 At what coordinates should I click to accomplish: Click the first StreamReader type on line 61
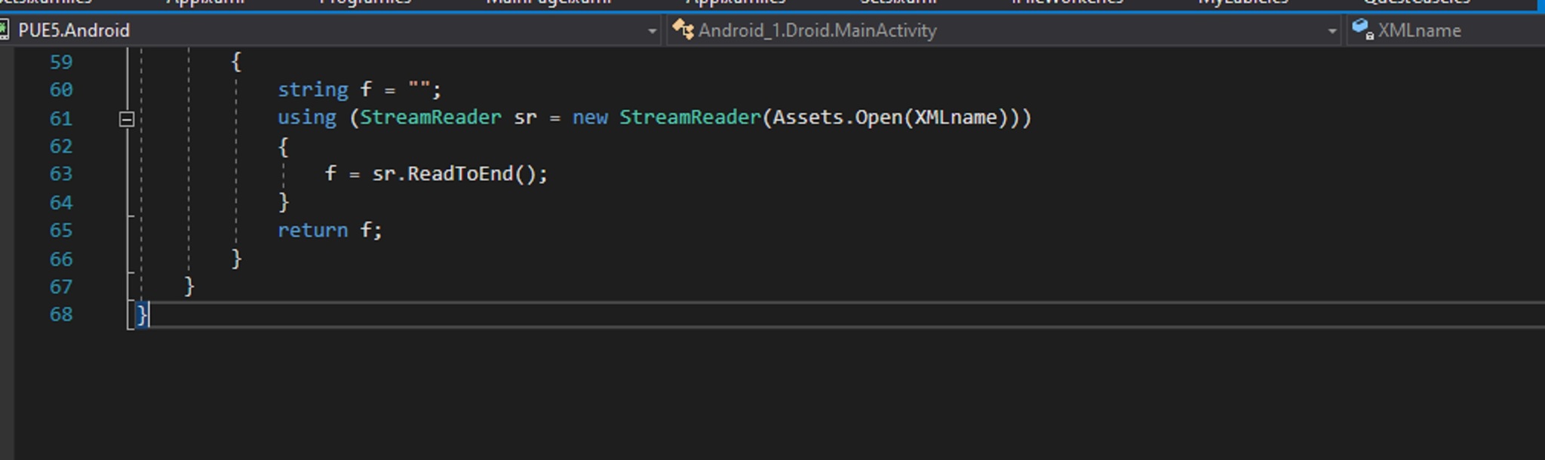(430, 118)
